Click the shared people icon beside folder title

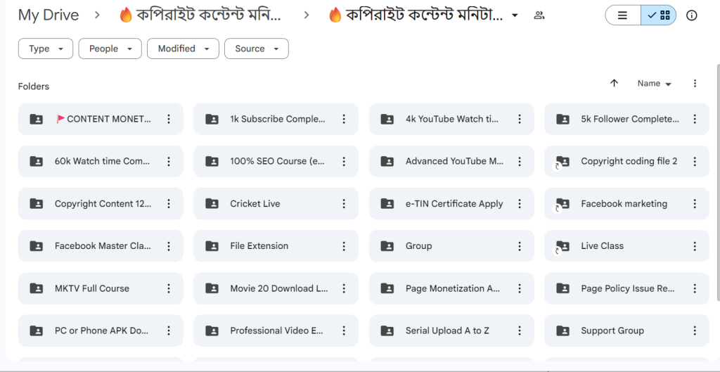pyautogui.click(x=539, y=15)
